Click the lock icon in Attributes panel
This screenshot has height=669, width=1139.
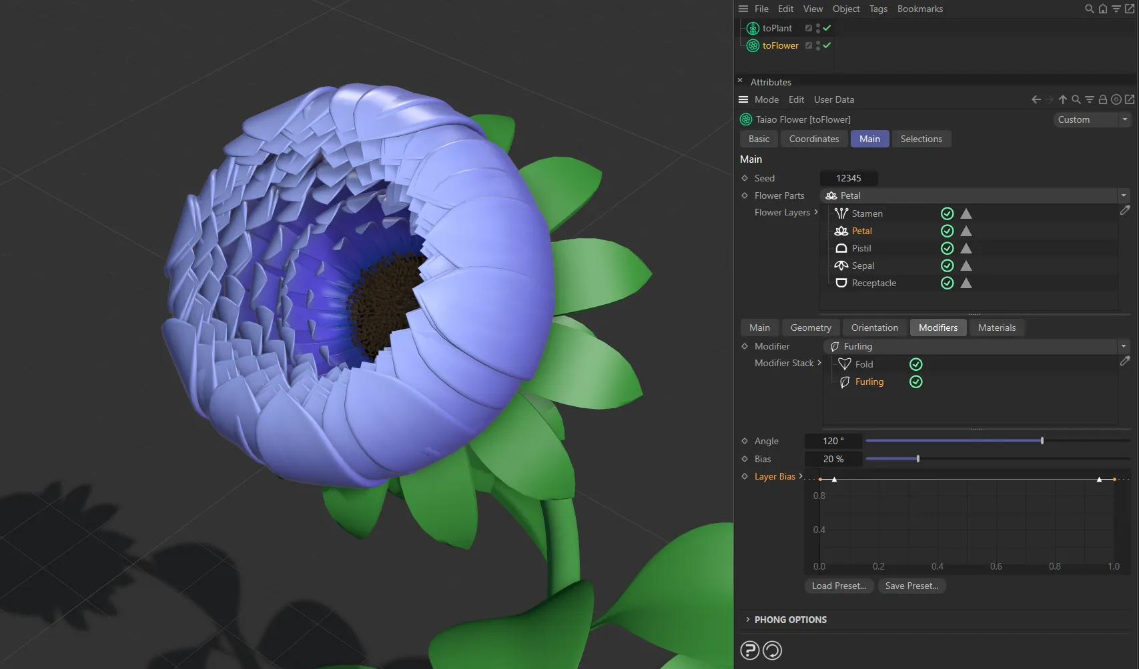[x=1102, y=99]
